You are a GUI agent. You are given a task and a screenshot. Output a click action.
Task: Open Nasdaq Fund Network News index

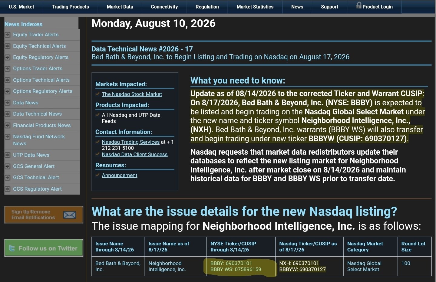tap(39, 140)
